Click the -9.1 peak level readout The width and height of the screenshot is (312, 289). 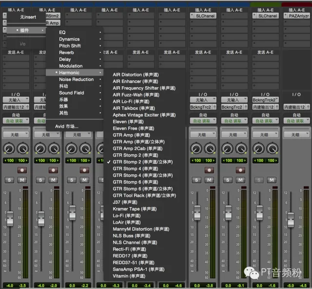click(240, 286)
